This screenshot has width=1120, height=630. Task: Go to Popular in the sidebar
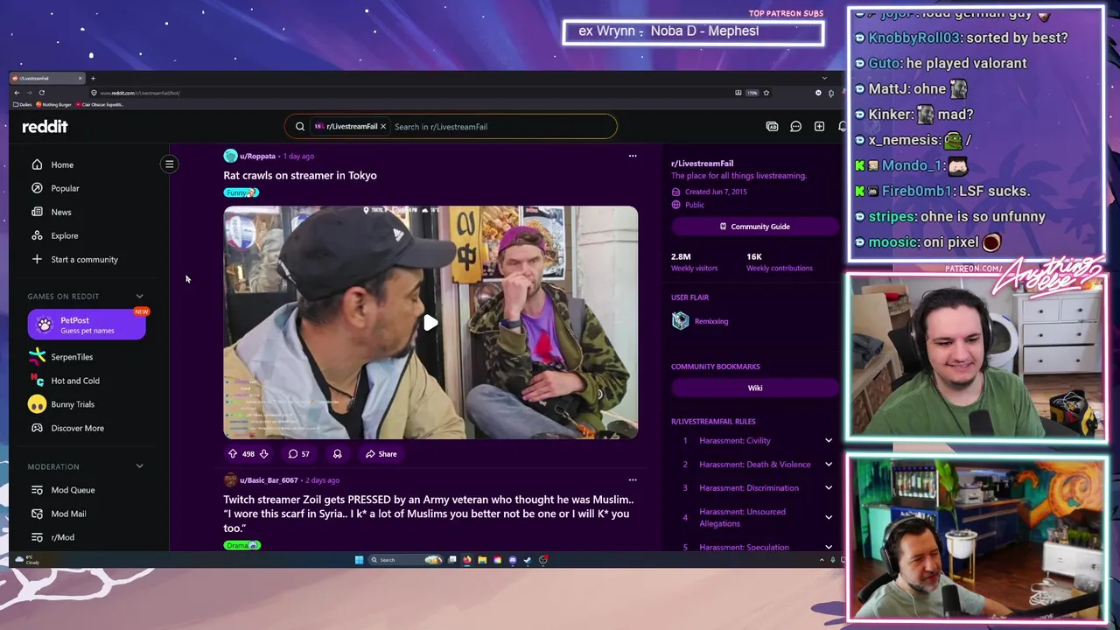point(65,188)
